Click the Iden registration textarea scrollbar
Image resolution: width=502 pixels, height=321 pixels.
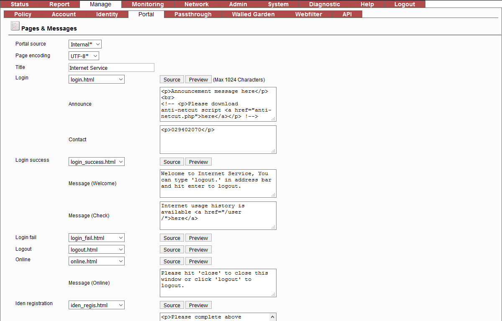pyautogui.click(x=273, y=317)
